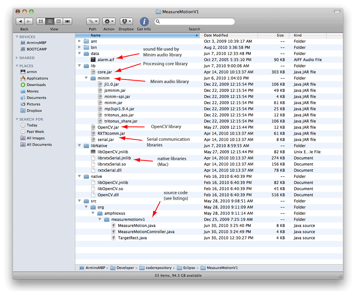Collapse the measuremotionv1 folder
This screenshot has width=356, height=291.
(x=100, y=219)
